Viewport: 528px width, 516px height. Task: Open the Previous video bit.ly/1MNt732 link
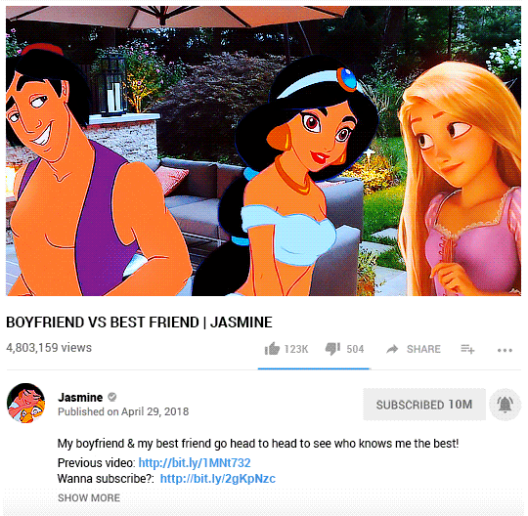point(195,463)
